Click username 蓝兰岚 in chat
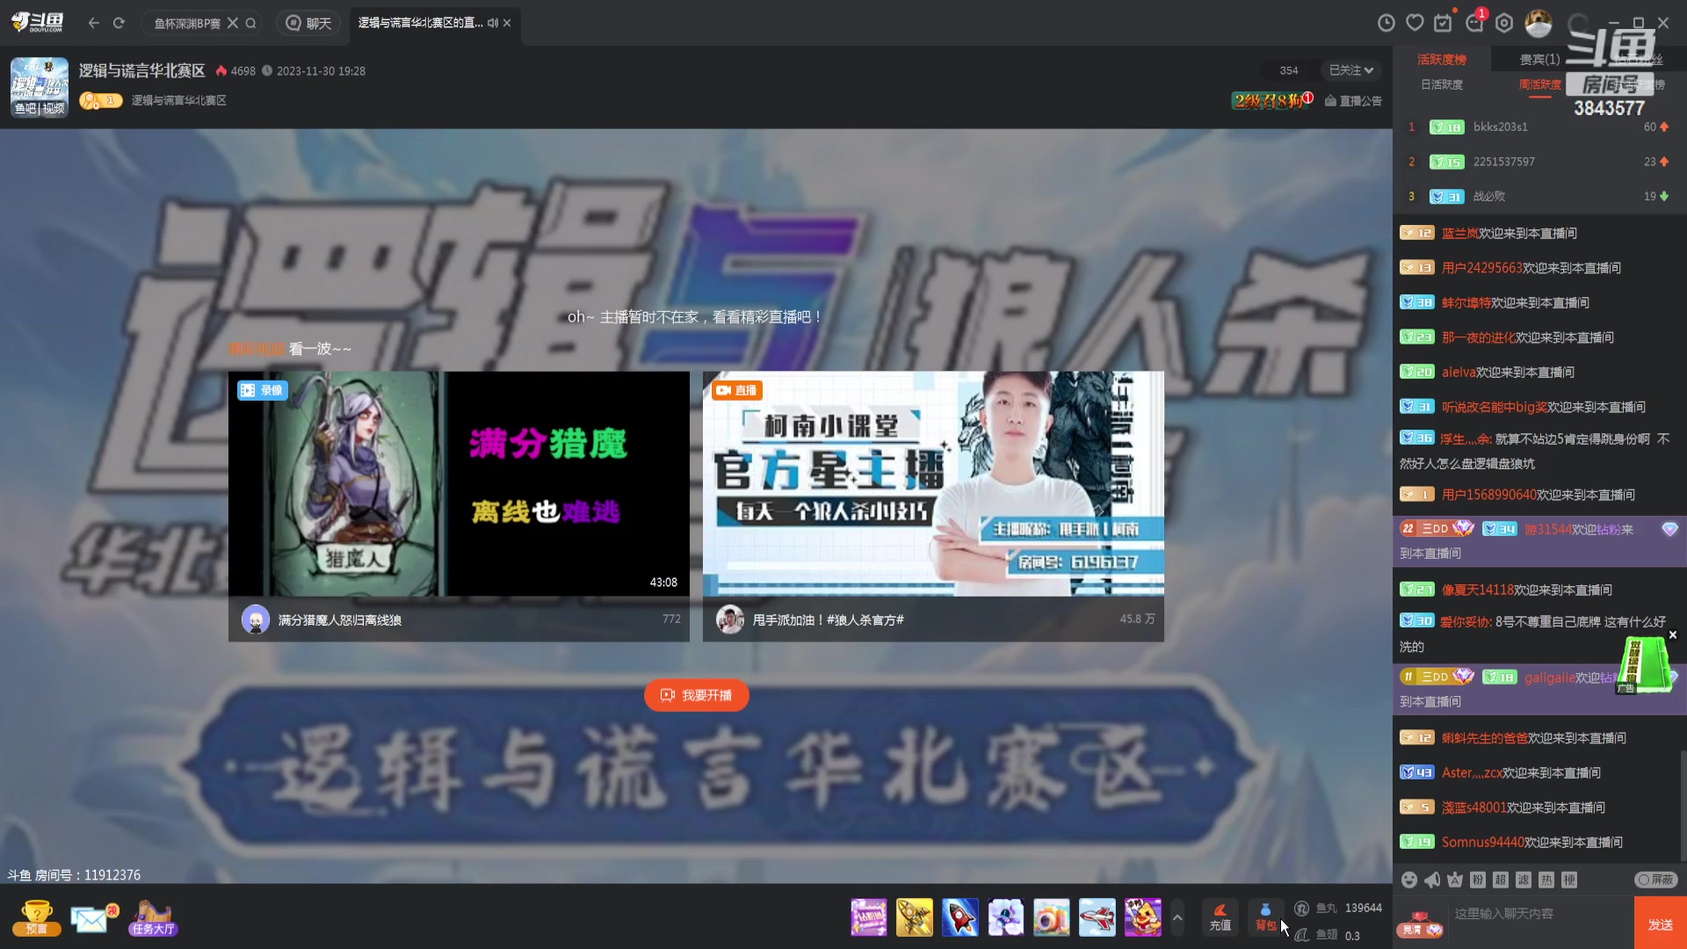1687x949 pixels. tap(1459, 233)
